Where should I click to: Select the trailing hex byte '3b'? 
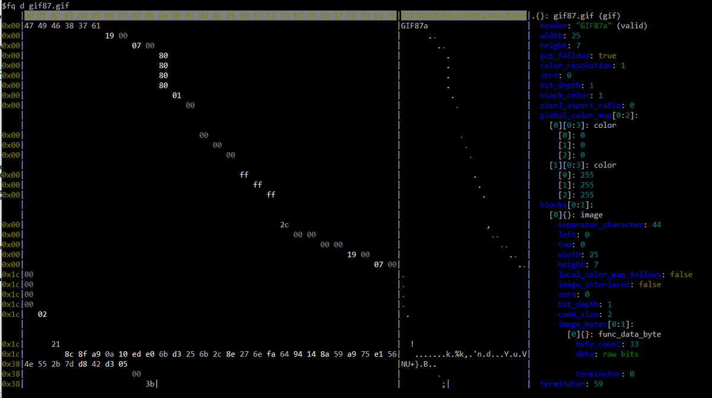[x=150, y=384]
